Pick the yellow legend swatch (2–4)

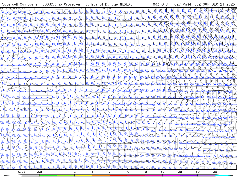point(83,176)
